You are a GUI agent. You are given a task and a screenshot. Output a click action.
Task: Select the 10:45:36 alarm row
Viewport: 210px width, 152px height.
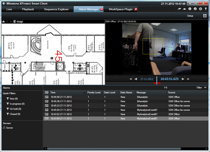click(126, 101)
